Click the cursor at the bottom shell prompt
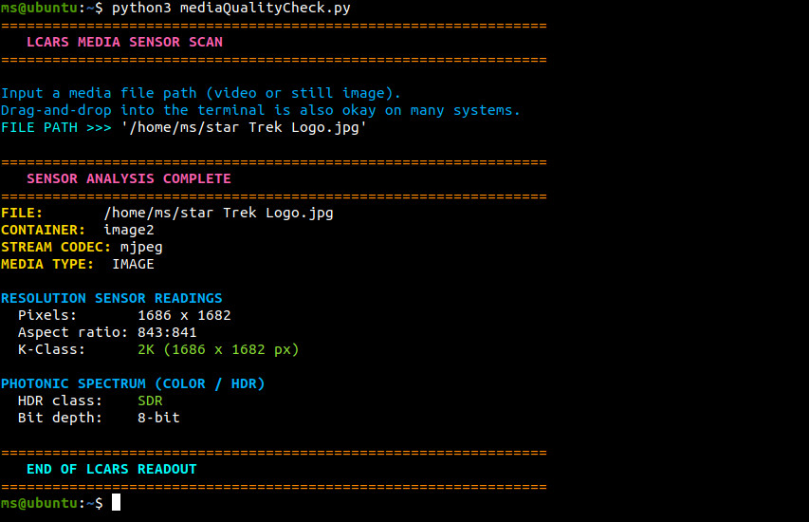Image resolution: width=809 pixels, height=522 pixels. pyautogui.click(x=116, y=503)
